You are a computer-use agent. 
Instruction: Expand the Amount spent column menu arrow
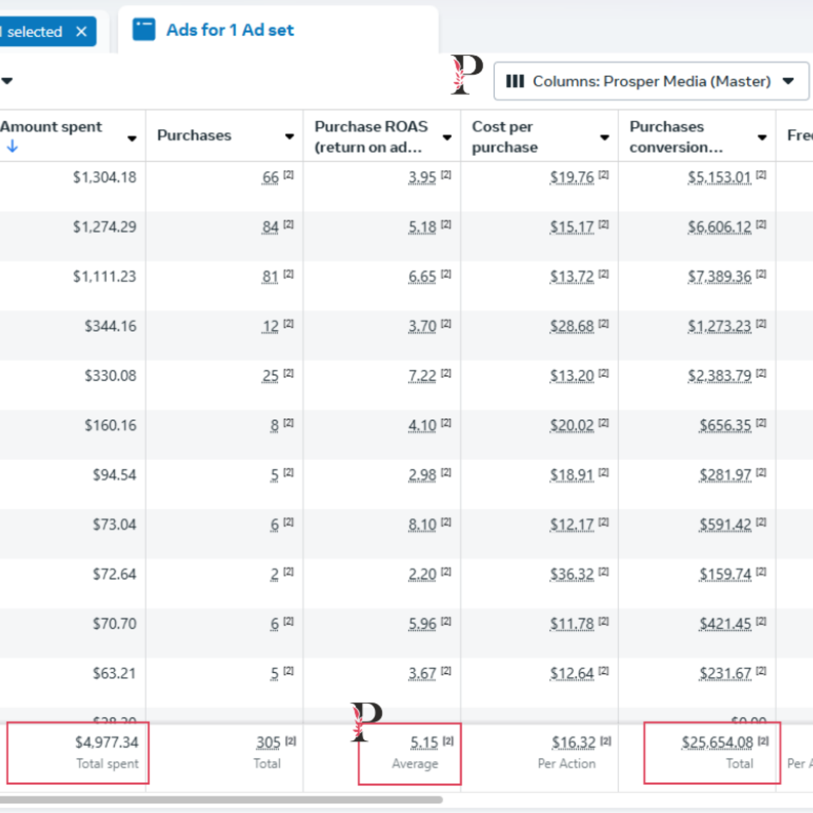click(132, 139)
